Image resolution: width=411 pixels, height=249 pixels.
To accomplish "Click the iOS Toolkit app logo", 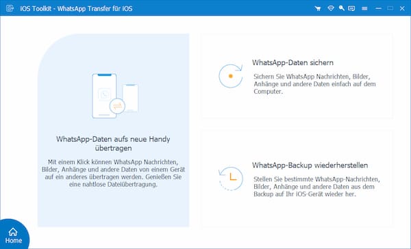I will tap(10, 8).
